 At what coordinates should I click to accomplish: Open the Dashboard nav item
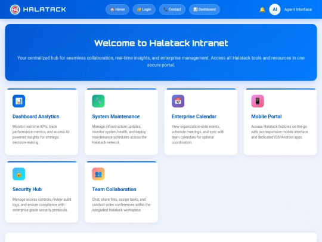(x=205, y=10)
